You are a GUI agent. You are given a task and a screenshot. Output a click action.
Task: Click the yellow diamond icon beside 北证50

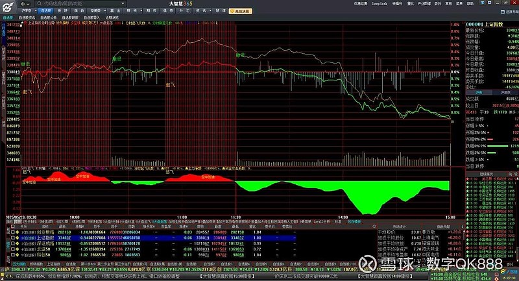point(18,249)
